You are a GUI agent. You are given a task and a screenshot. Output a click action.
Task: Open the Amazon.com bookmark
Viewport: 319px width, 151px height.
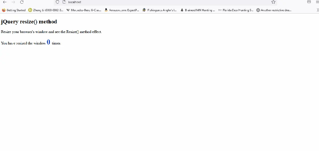click(122, 10)
